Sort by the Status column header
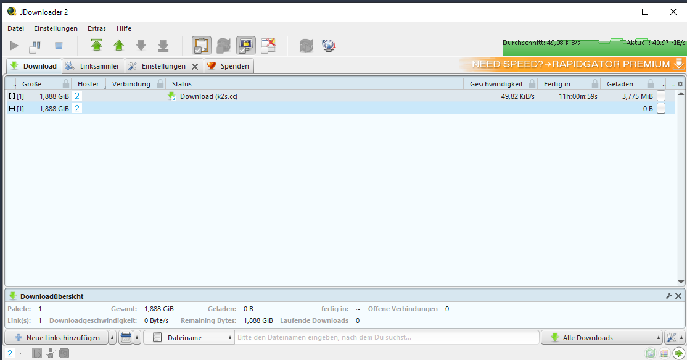 314,84
